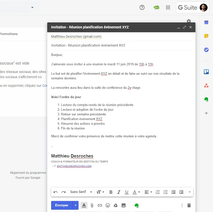
Task: Open Google Keep side panel icon
Action: [x=206, y=36]
